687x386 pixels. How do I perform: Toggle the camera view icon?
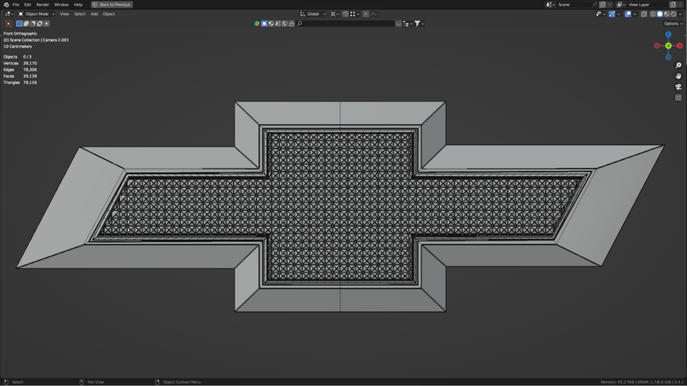[678, 87]
